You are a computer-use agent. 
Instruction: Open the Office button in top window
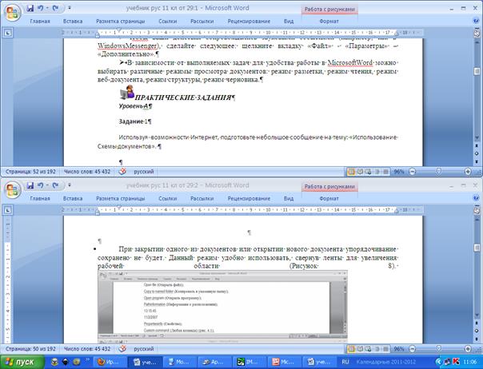(12, 13)
